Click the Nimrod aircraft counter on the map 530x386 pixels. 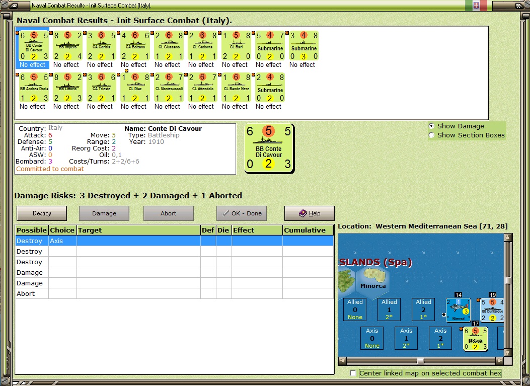point(458,310)
